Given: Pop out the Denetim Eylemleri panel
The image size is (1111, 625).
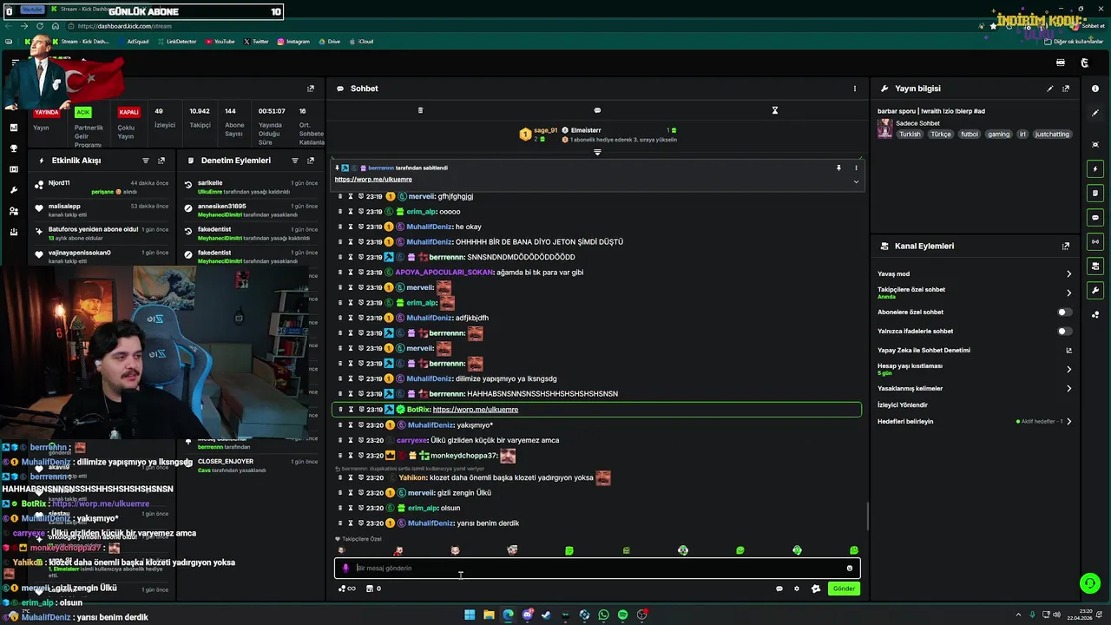Looking at the screenshot, I should [311, 161].
